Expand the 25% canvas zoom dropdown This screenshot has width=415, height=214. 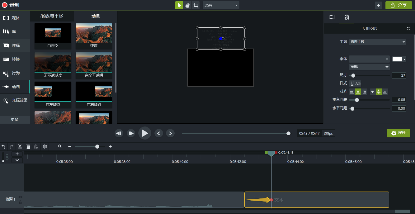(221, 5)
